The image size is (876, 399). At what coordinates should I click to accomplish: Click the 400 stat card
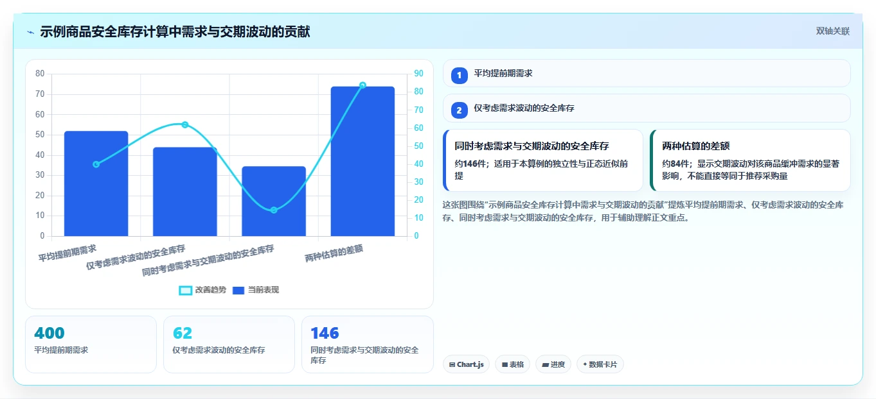click(91, 344)
